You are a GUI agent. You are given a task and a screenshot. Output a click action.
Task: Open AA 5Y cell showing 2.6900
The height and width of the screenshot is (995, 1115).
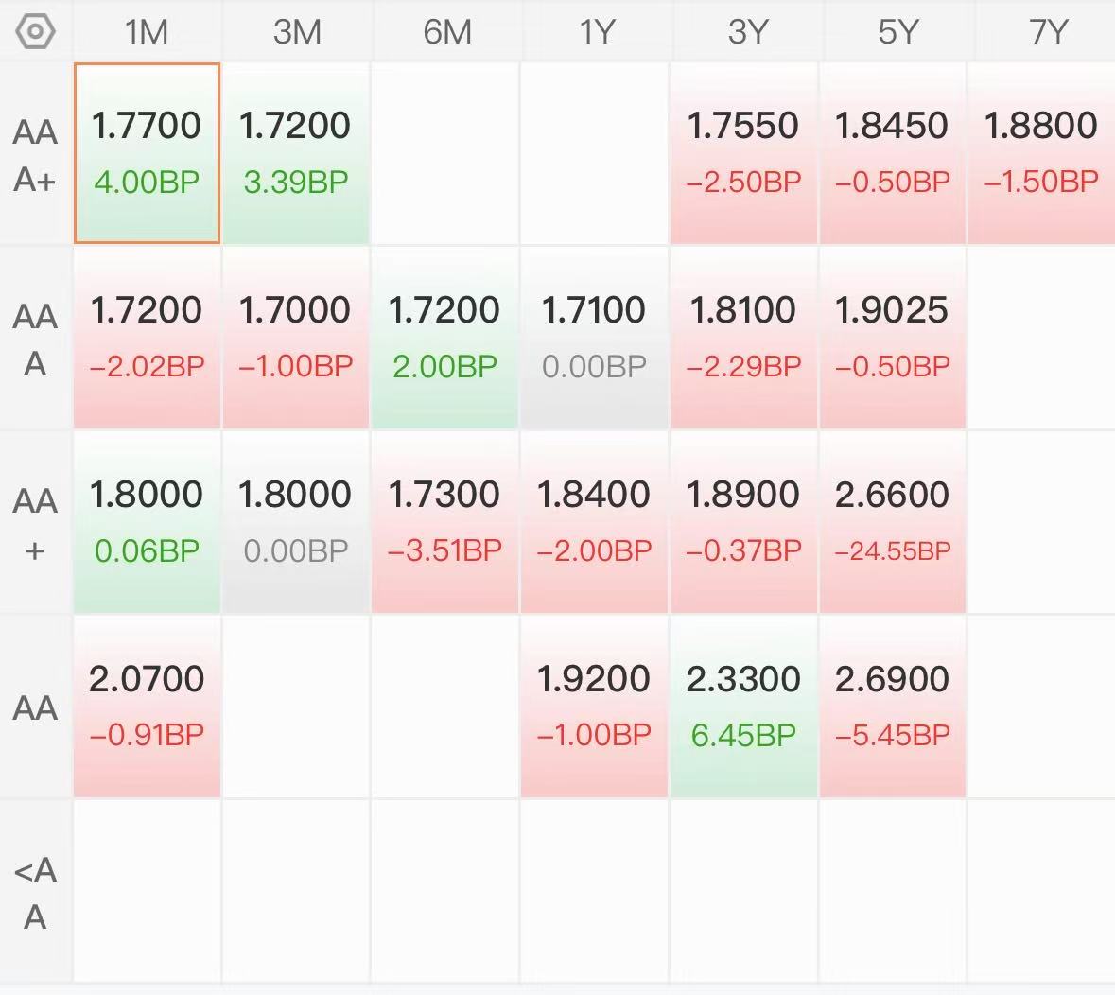893,707
